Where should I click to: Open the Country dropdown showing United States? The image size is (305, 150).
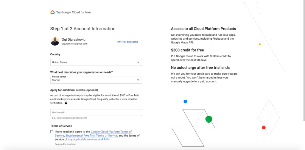coord(96,62)
